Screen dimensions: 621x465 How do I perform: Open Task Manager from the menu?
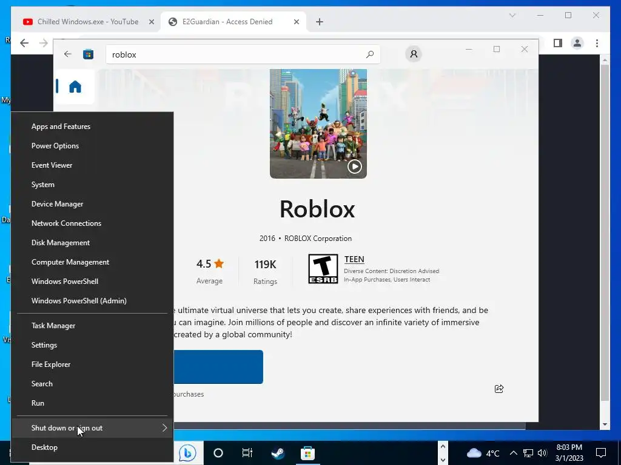[92, 326]
